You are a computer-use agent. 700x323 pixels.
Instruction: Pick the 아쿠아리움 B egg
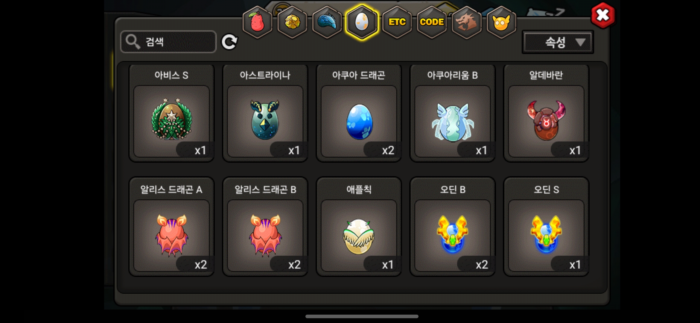[453, 113]
